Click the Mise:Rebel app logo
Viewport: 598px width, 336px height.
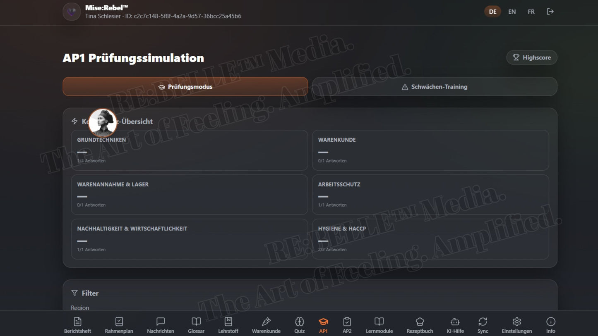tap(72, 12)
